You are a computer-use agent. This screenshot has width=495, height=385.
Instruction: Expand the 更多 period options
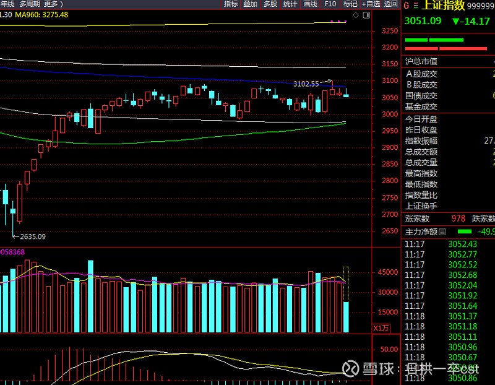click(x=54, y=4)
